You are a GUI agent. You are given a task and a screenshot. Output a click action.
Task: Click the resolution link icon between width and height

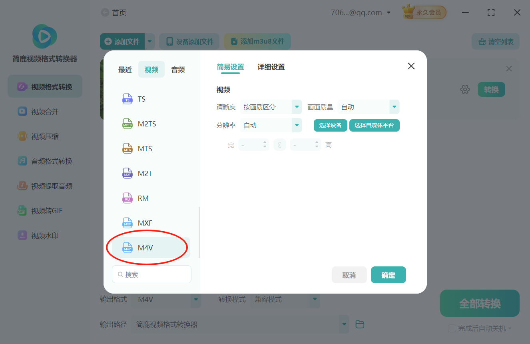[280, 144]
